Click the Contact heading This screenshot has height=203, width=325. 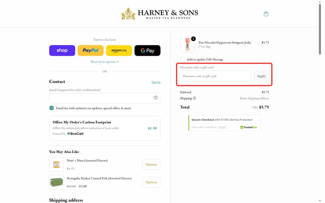[57, 82]
